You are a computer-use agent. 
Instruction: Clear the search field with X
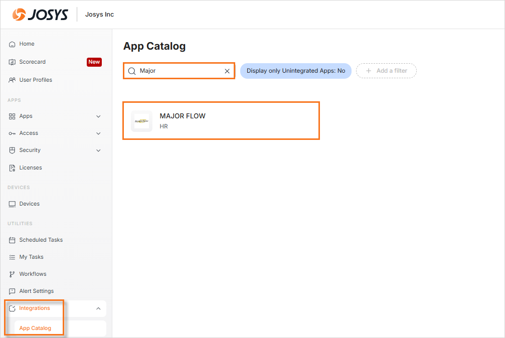click(227, 71)
